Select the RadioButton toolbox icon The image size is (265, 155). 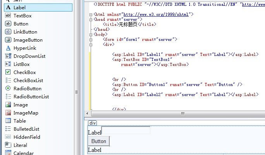8,88
